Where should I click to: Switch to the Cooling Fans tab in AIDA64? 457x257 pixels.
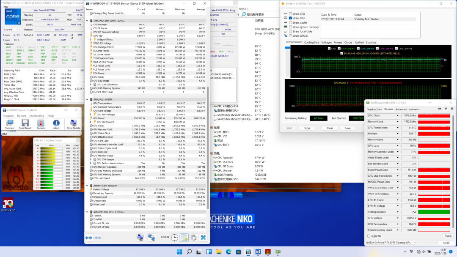pyautogui.click(x=312, y=42)
